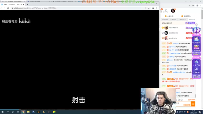Screen dimensions: 203x114
Task: Click the purple 成为钻粉 button
Action: pos(190,23)
